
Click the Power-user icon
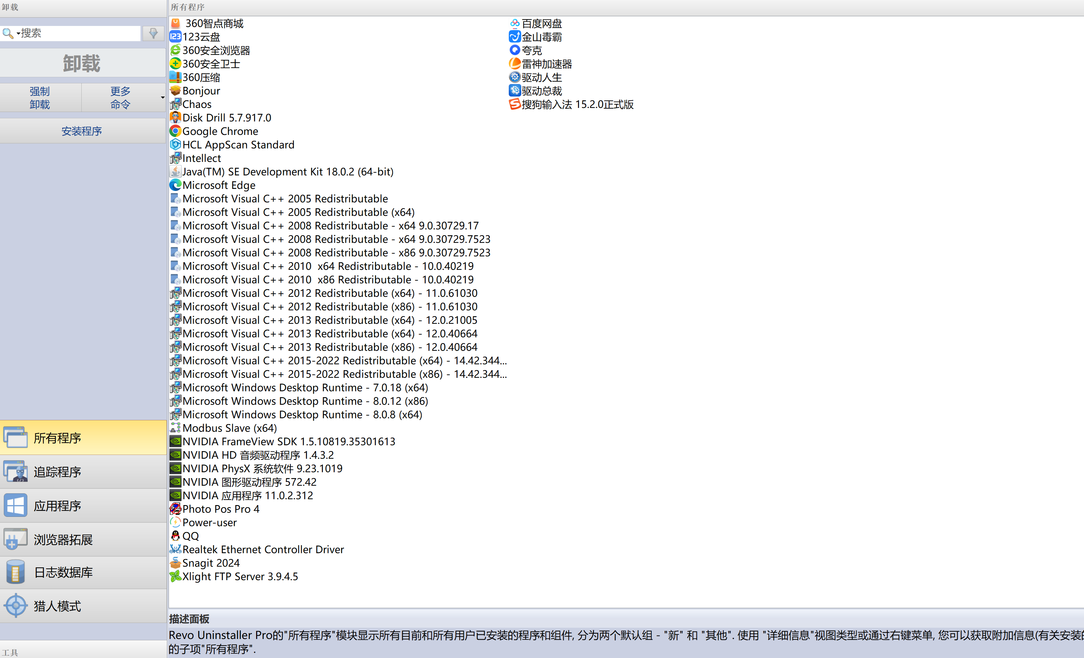pyautogui.click(x=175, y=522)
